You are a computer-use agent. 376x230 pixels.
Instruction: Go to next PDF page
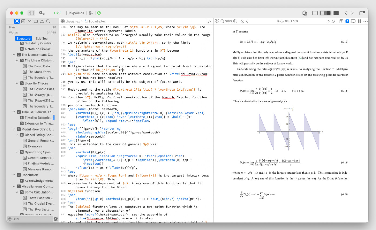click(328, 21)
